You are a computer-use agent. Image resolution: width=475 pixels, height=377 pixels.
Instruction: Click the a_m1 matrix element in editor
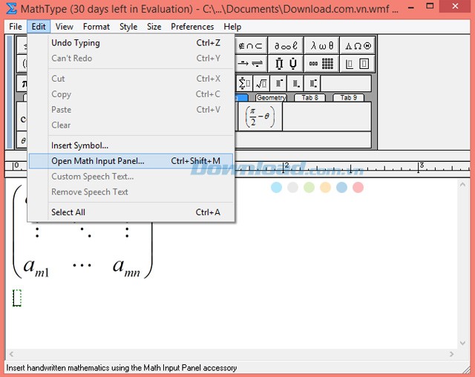click(x=36, y=267)
